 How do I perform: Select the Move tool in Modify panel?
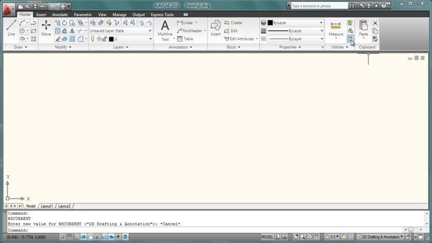coord(46,28)
